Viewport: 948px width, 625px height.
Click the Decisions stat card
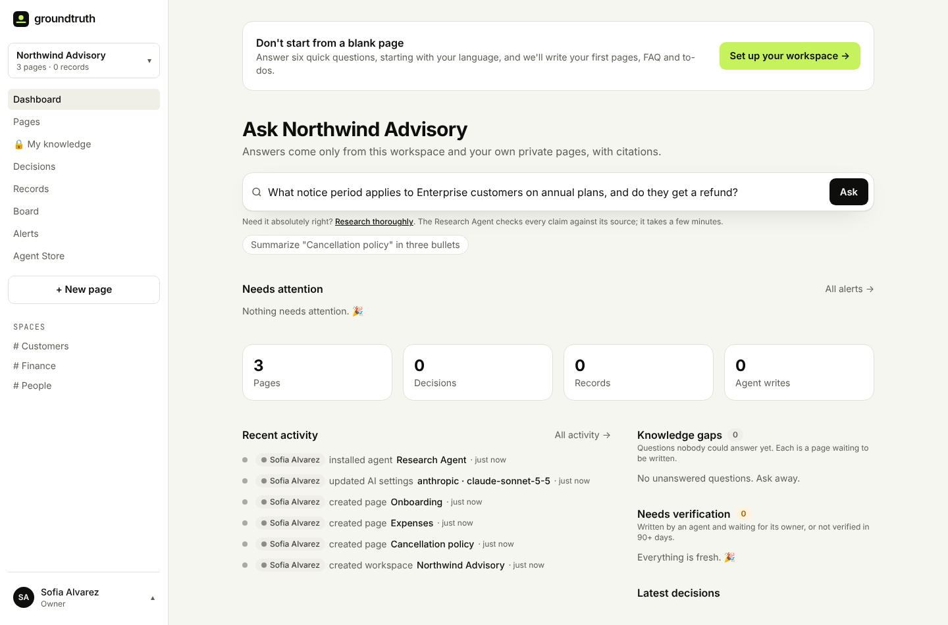point(478,372)
